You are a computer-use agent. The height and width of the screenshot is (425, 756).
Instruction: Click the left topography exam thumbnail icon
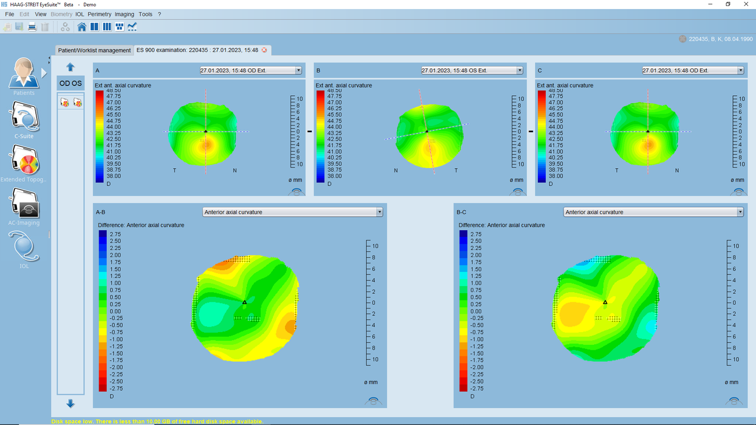click(65, 102)
